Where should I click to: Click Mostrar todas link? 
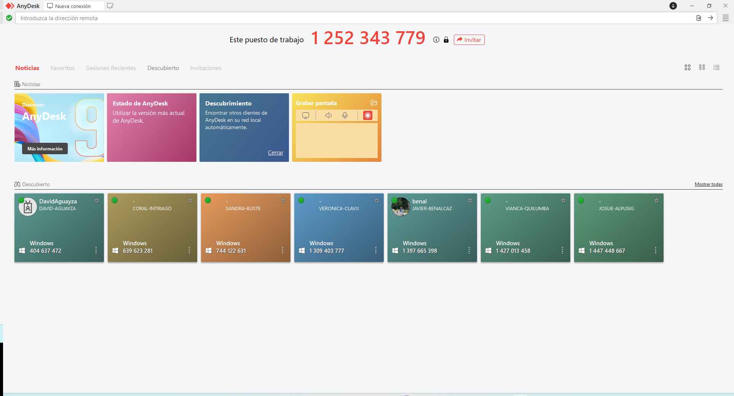[x=708, y=184]
